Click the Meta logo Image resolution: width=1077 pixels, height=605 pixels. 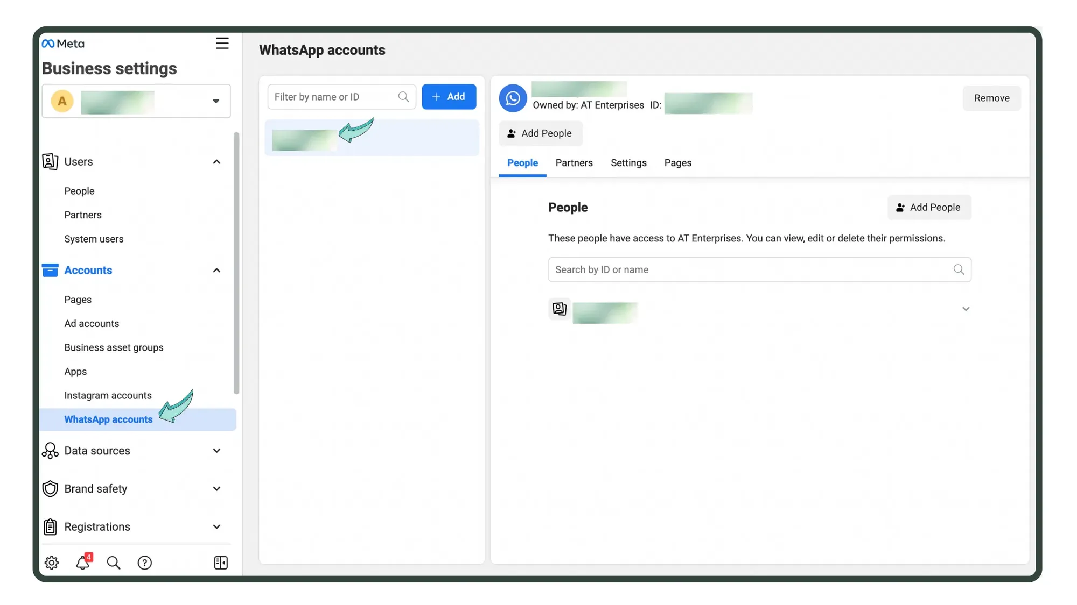pyautogui.click(x=62, y=44)
